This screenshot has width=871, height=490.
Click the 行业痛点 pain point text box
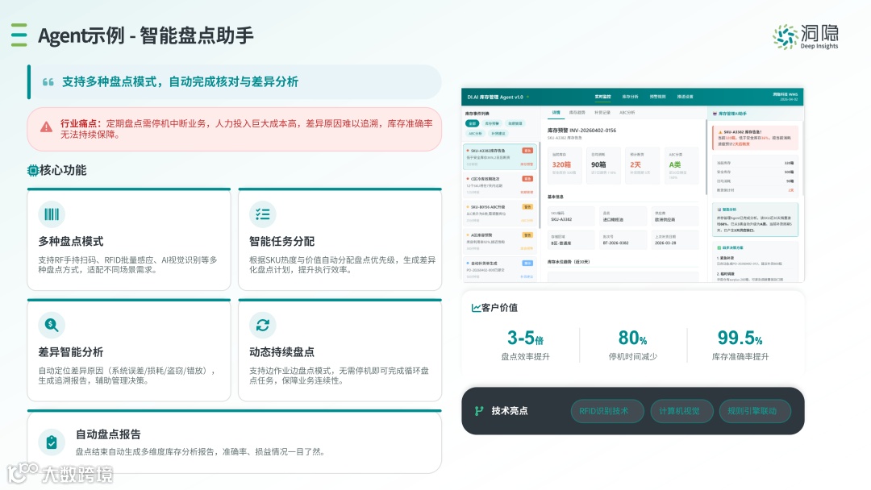(x=235, y=129)
